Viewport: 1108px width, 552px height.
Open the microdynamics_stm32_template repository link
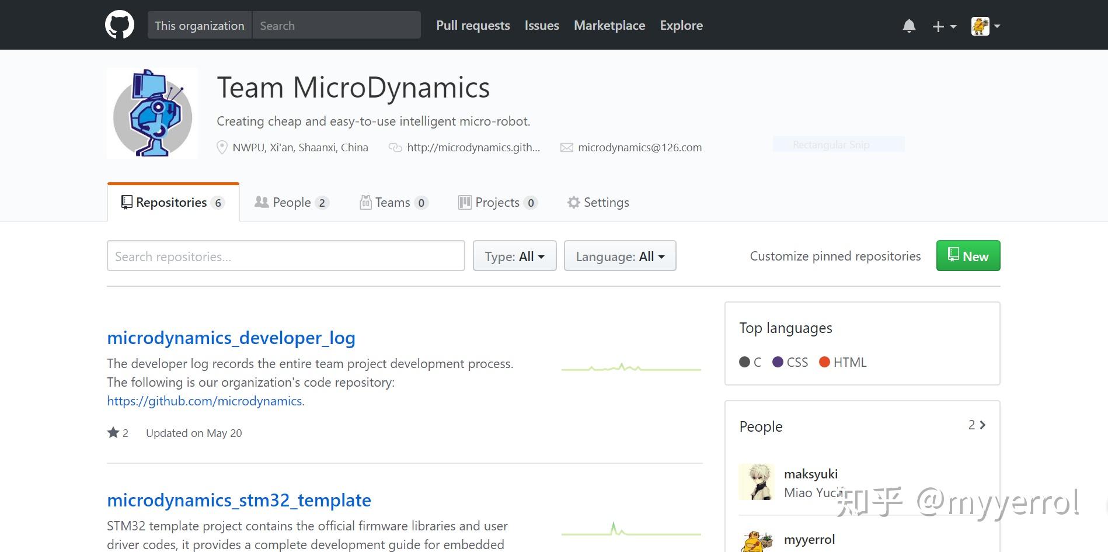pos(239,500)
